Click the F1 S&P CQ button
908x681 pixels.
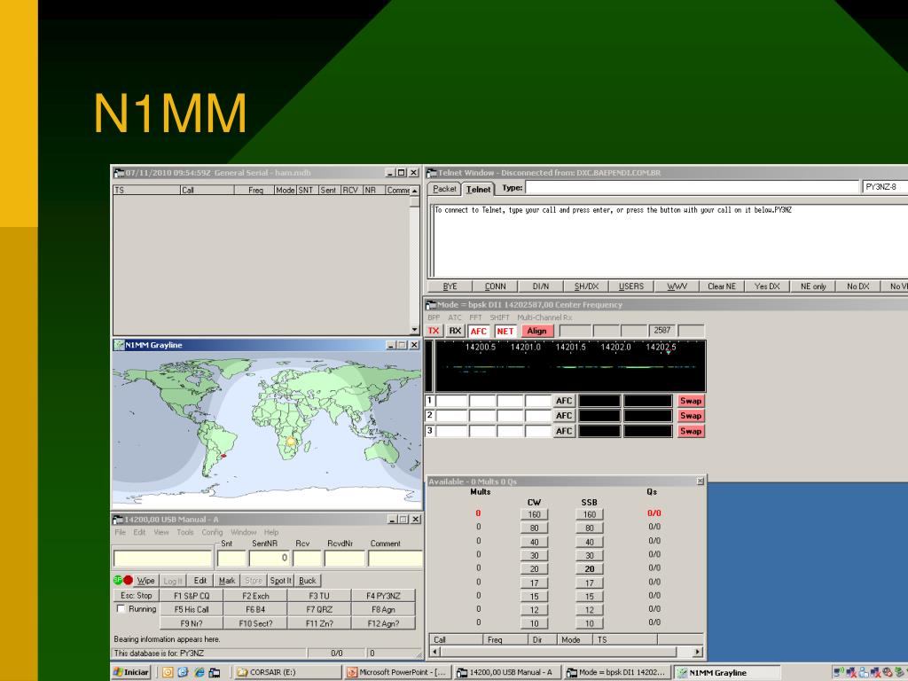tap(192, 595)
